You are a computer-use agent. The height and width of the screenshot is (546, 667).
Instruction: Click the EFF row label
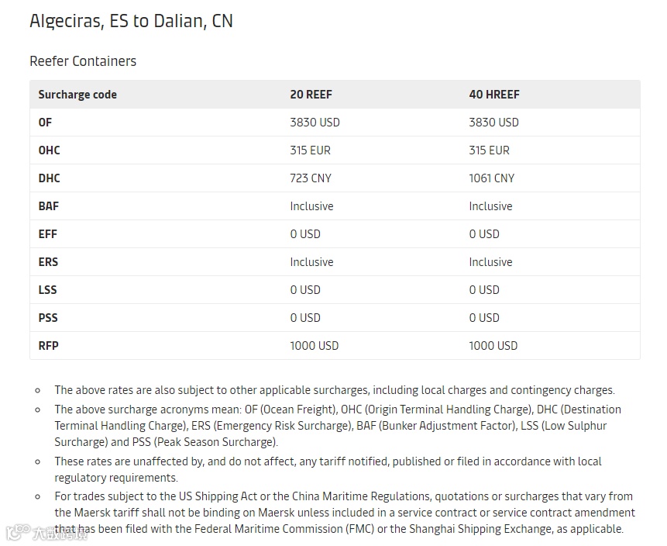coord(48,233)
